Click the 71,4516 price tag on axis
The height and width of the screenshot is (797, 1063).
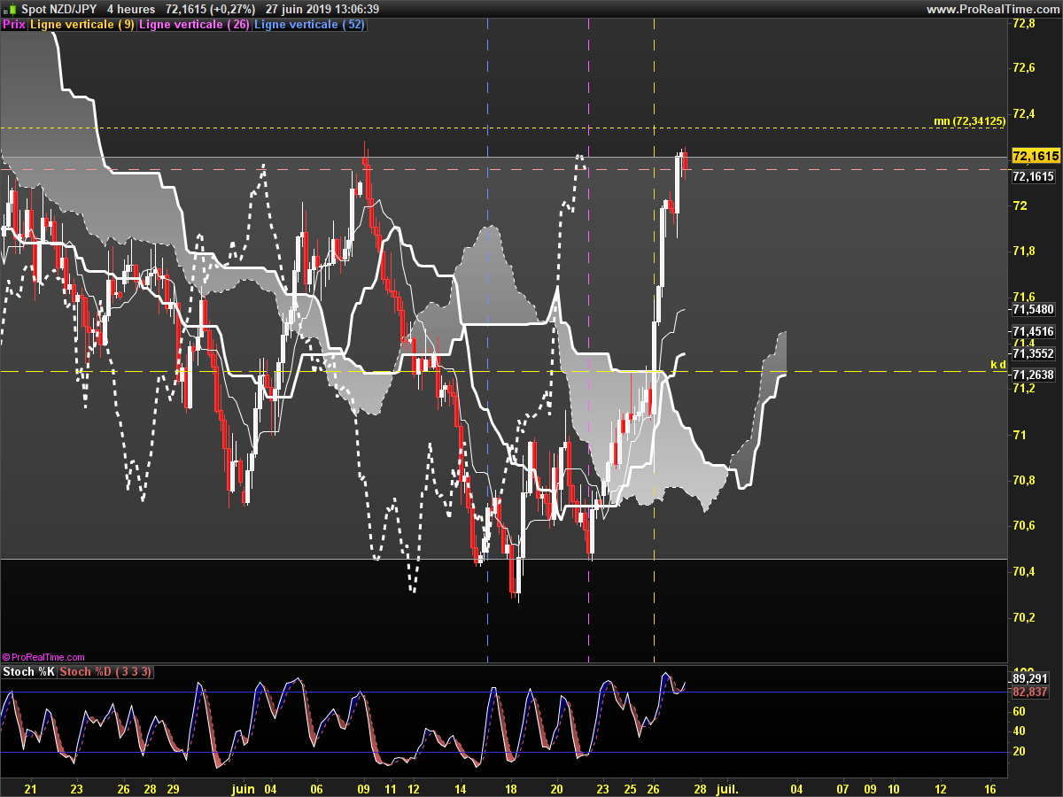(x=1033, y=332)
